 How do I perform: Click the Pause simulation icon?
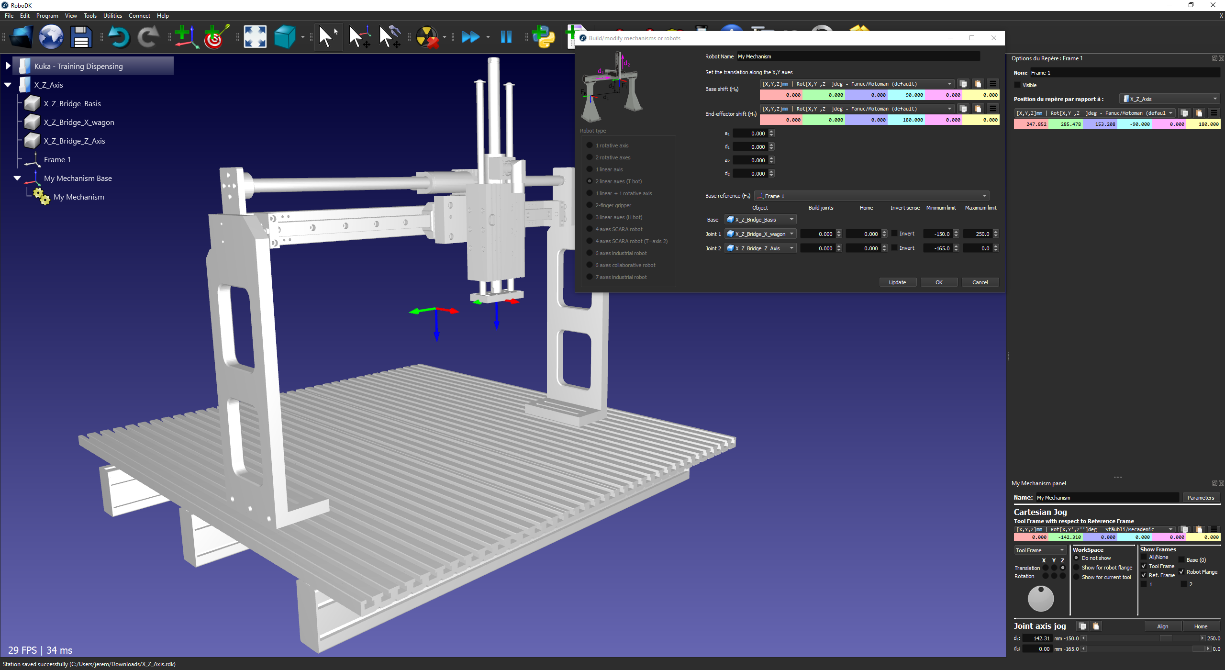point(506,37)
